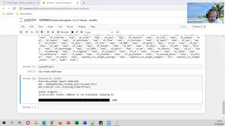This screenshot has height=126, width=225.
Task: Open the Windows Start menu
Action: [4, 122]
